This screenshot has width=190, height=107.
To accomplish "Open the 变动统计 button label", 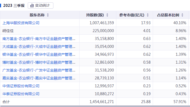I will [x=43, y=5].
